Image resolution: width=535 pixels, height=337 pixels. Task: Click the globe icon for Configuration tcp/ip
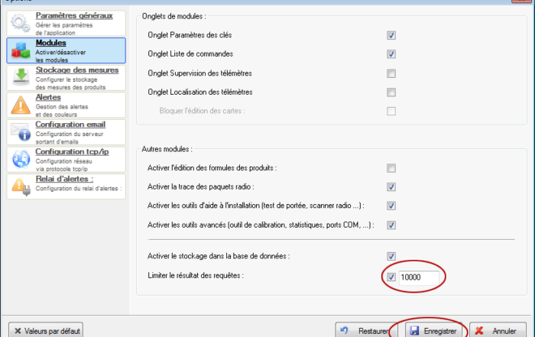pyautogui.click(x=21, y=159)
